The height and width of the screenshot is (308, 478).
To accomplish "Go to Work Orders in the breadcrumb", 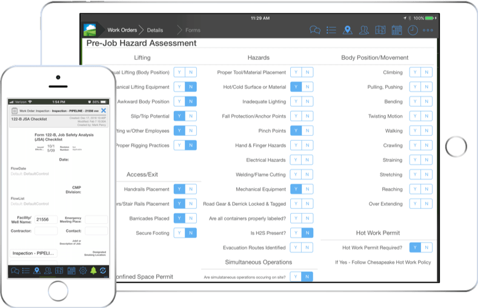I will click(122, 30).
